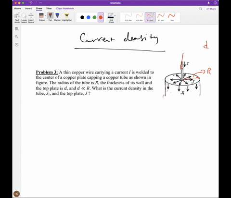Open the notebook navigation pane icon
The image size is (231, 198).
[16, 29]
